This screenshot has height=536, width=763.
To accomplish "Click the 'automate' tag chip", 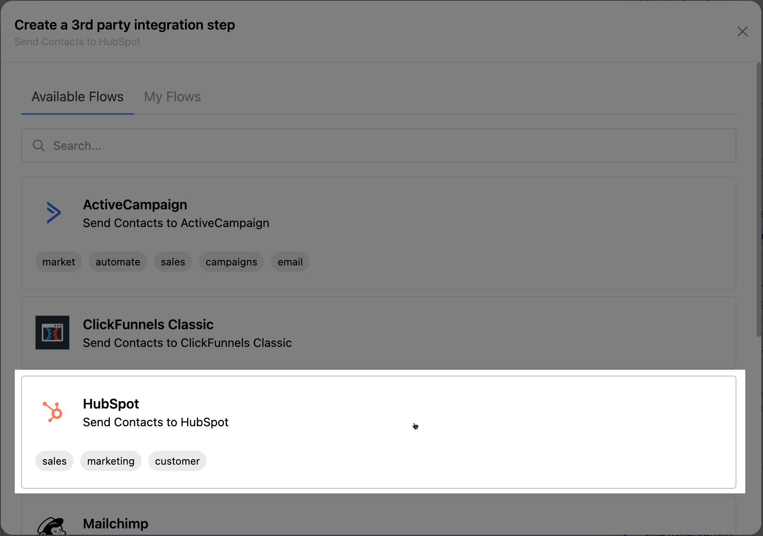I will coord(118,262).
